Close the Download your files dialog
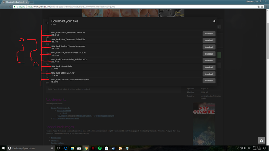This screenshot has height=151, width=269. 214,21
